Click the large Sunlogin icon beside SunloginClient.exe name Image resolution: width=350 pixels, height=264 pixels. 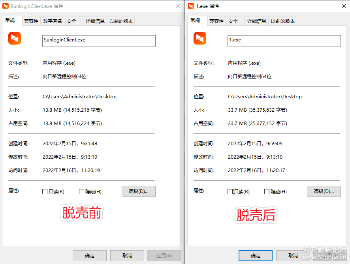pyautogui.click(x=15, y=38)
